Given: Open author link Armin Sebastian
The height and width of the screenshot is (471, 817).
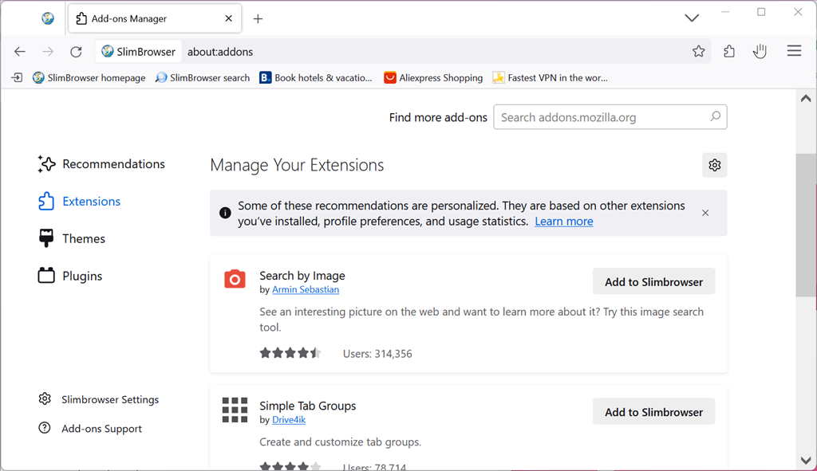Looking at the screenshot, I should point(306,289).
